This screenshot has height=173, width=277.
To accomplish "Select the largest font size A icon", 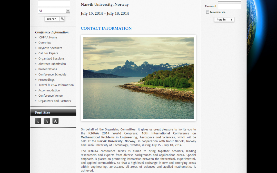I will coord(55,121).
